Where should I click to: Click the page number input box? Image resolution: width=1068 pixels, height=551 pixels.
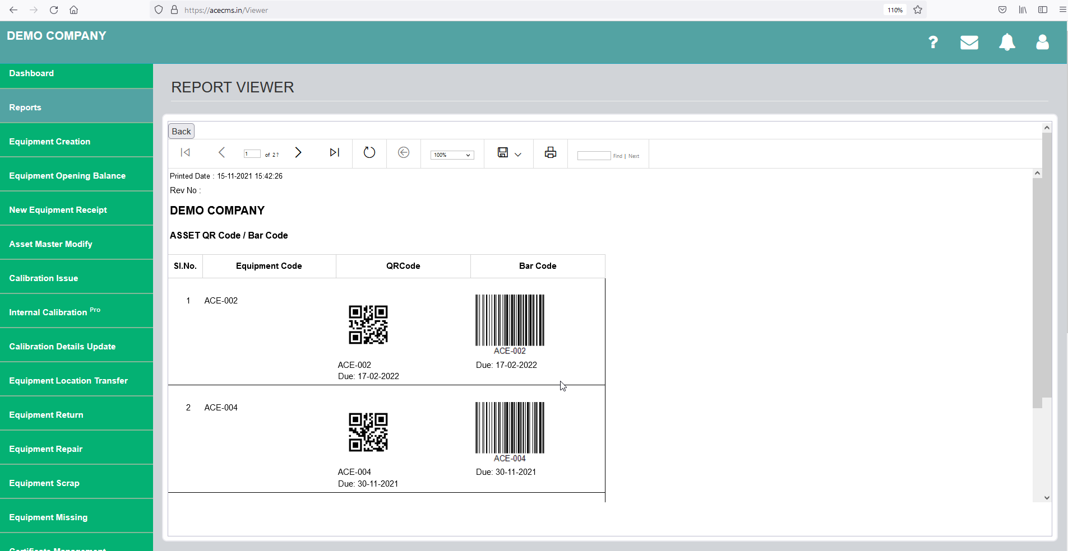point(252,153)
